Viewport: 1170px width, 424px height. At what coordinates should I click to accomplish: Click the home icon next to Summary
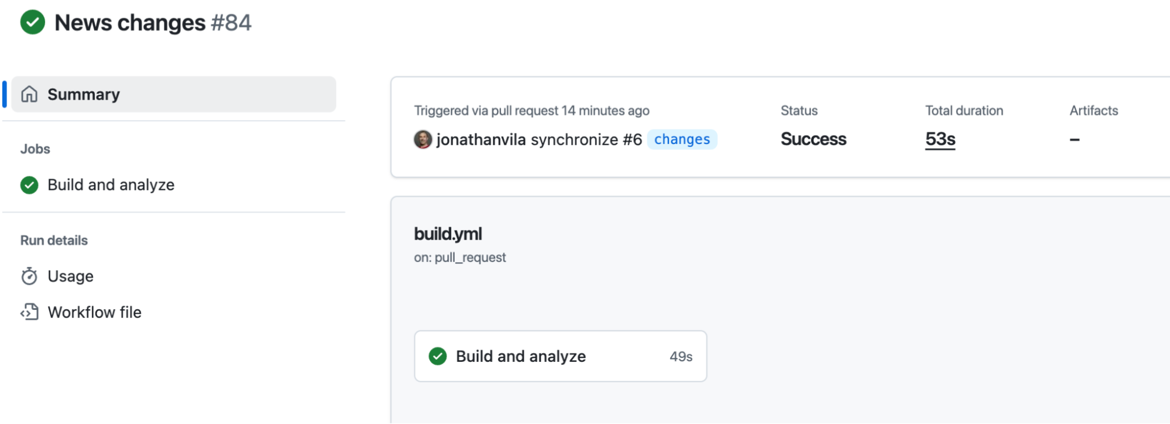pyautogui.click(x=29, y=94)
